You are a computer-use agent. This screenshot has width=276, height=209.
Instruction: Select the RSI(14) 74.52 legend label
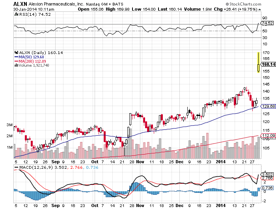click(35, 15)
